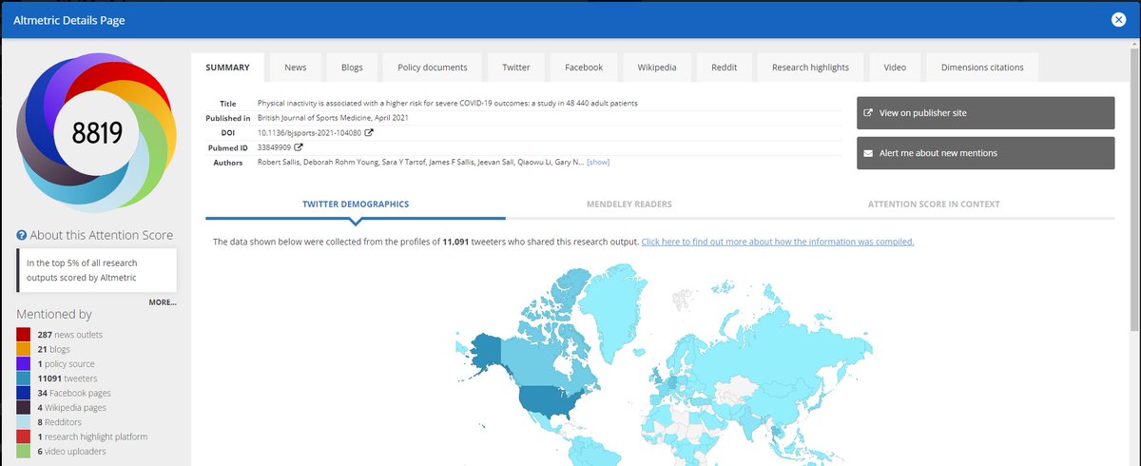Click the purple policy source color swatch

(x=24, y=364)
